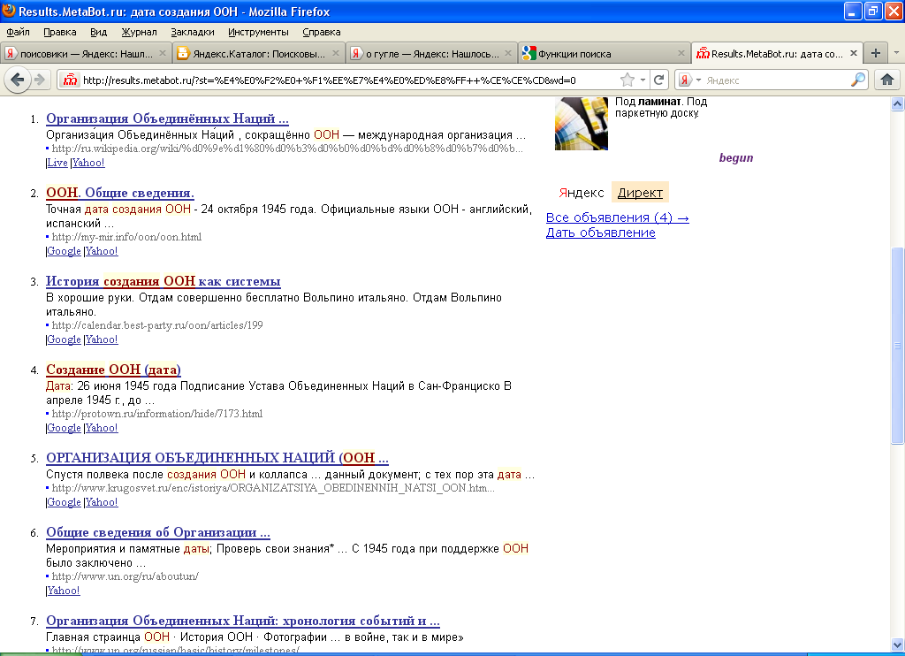Click the begun ad label

click(736, 157)
